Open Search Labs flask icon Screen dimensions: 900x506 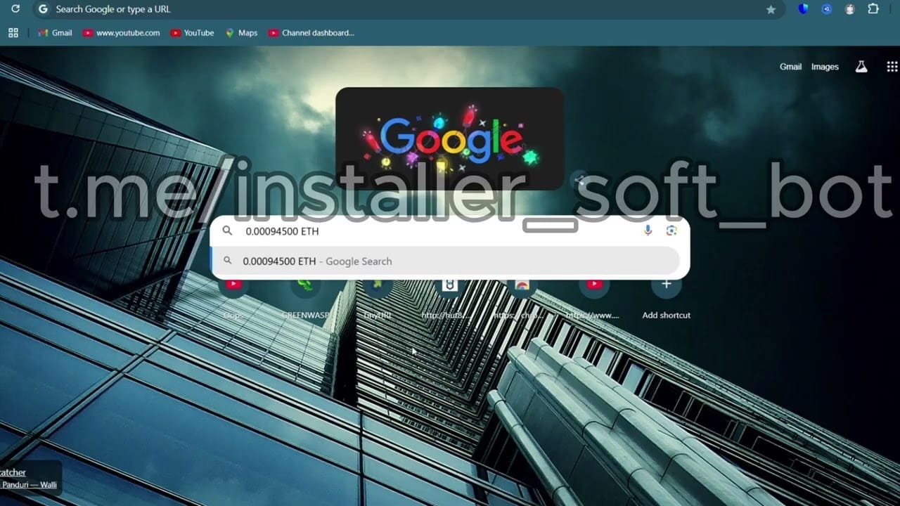(x=861, y=67)
